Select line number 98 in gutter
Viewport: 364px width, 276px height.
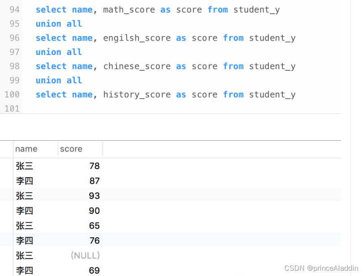[x=14, y=66]
